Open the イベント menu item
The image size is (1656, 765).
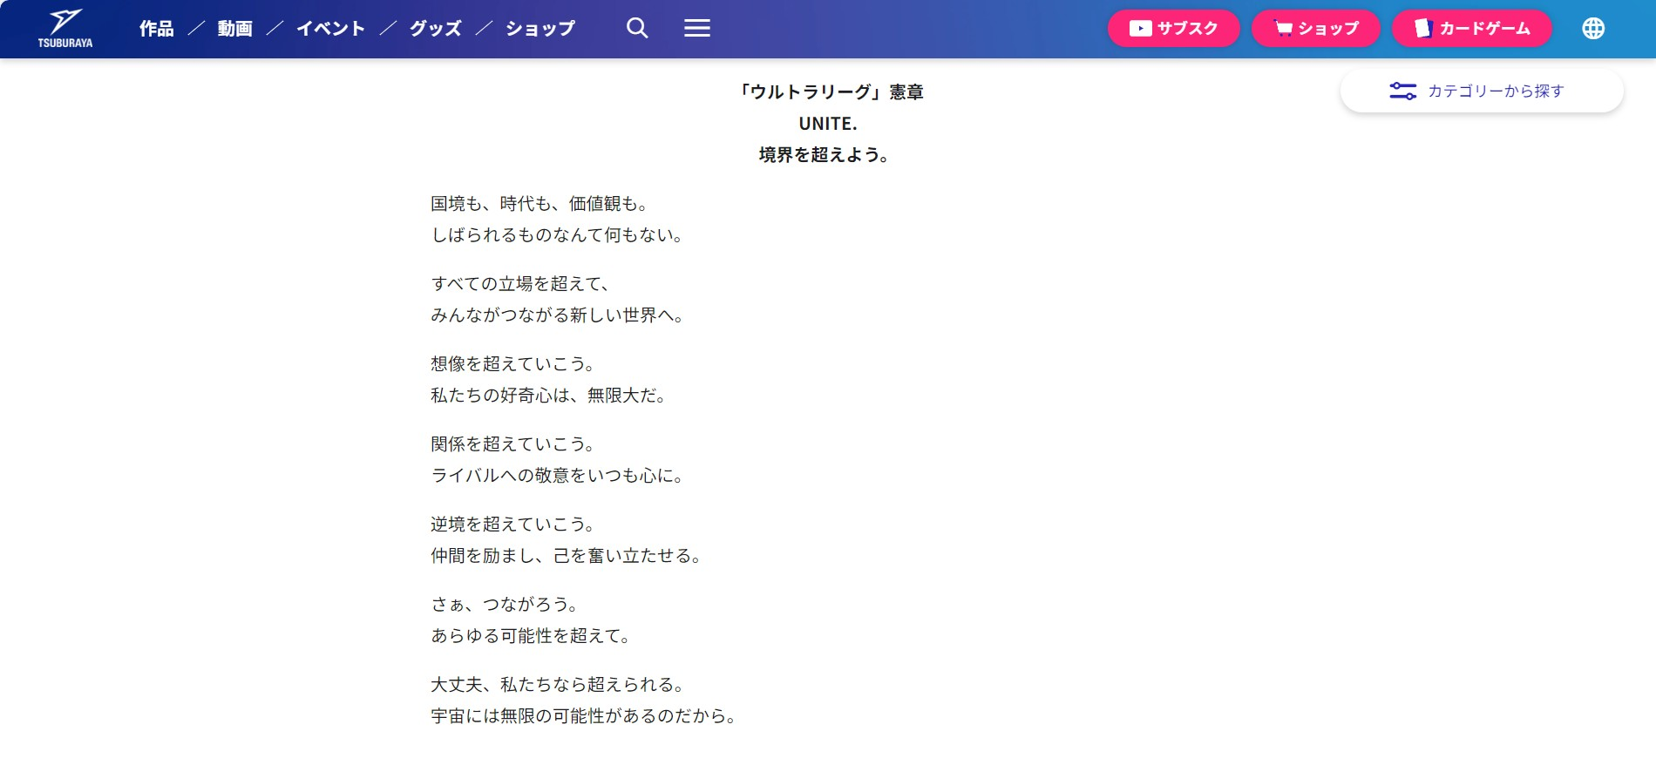pos(331,29)
